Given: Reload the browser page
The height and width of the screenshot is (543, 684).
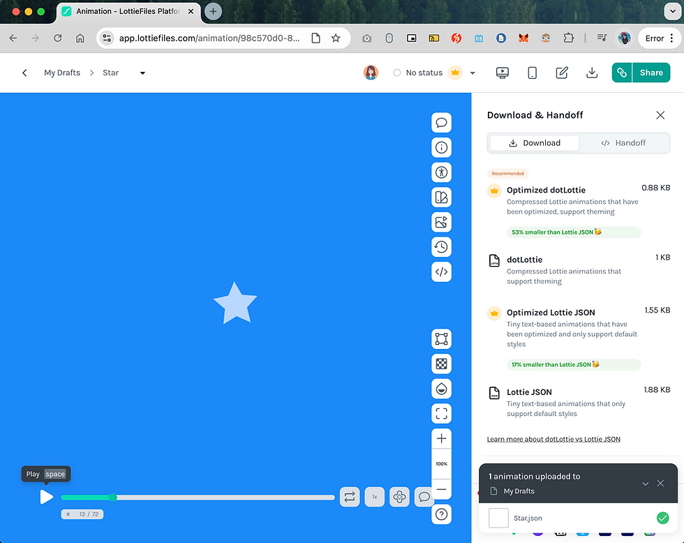Looking at the screenshot, I should coord(57,38).
